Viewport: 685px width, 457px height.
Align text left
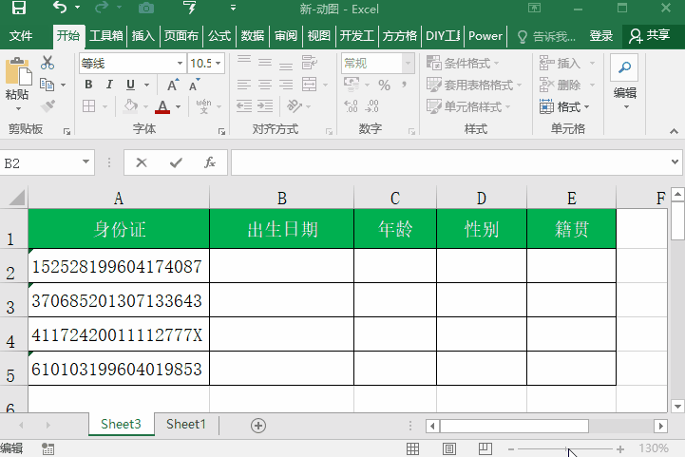click(x=244, y=85)
